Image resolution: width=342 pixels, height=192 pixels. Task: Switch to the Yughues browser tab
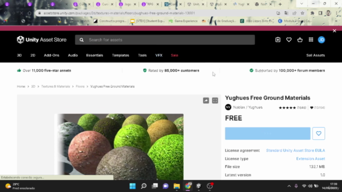(x=240, y=4)
